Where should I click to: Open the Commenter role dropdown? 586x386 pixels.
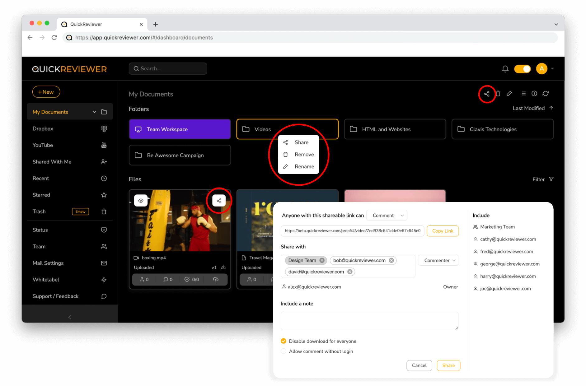coord(438,260)
